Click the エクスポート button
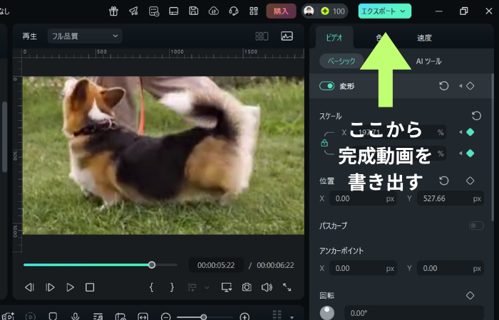The height and width of the screenshot is (320, 499). click(x=385, y=11)
